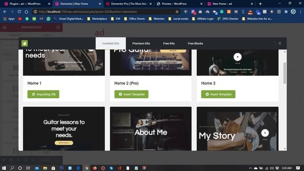Screen dimensions: 304x171
Task: Click the modal scrollbar up arrow
Action: [x=285, y=52]
